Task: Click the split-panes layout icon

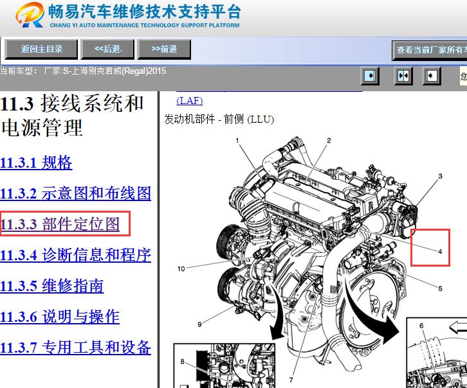Action: coord(403,76)
